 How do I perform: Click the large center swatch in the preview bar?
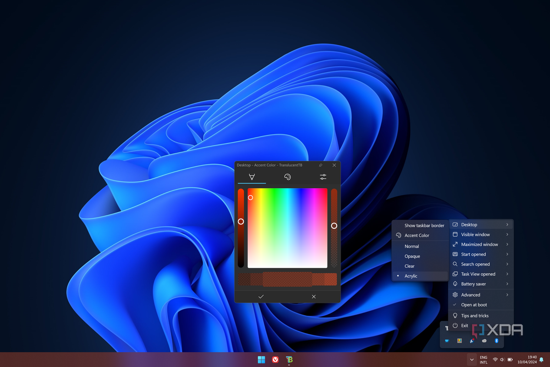[287, 279]
